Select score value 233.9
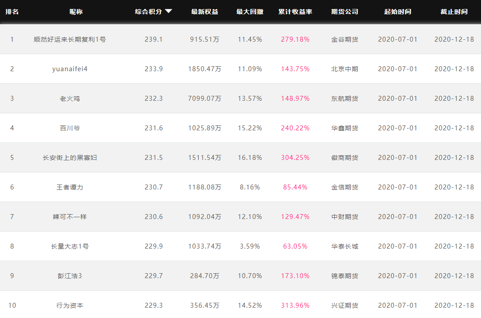481x318 pixels. (x=153, y=69)
